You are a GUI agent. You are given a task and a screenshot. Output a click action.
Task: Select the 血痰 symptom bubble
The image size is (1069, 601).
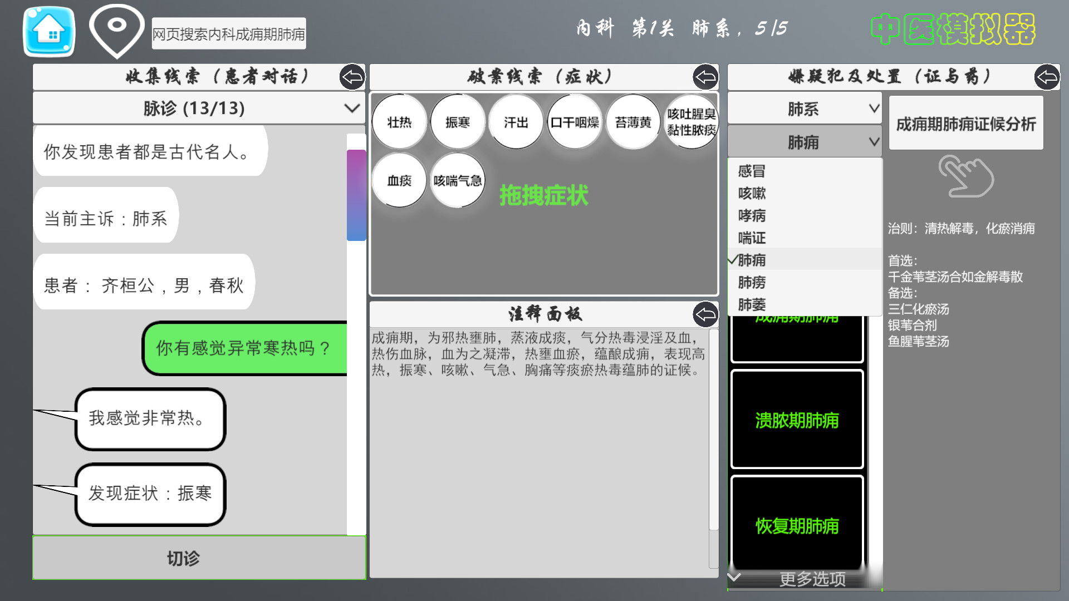click(399, 179)
